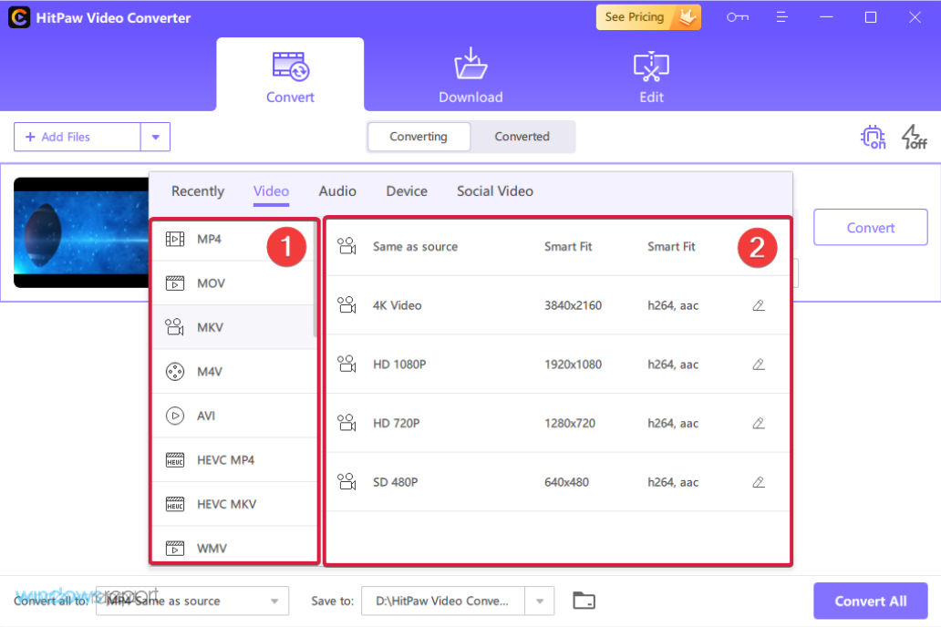The image size is (941, 627).
Task: Click the camera icon beside 4K Video
Action: tap(346, 305)
